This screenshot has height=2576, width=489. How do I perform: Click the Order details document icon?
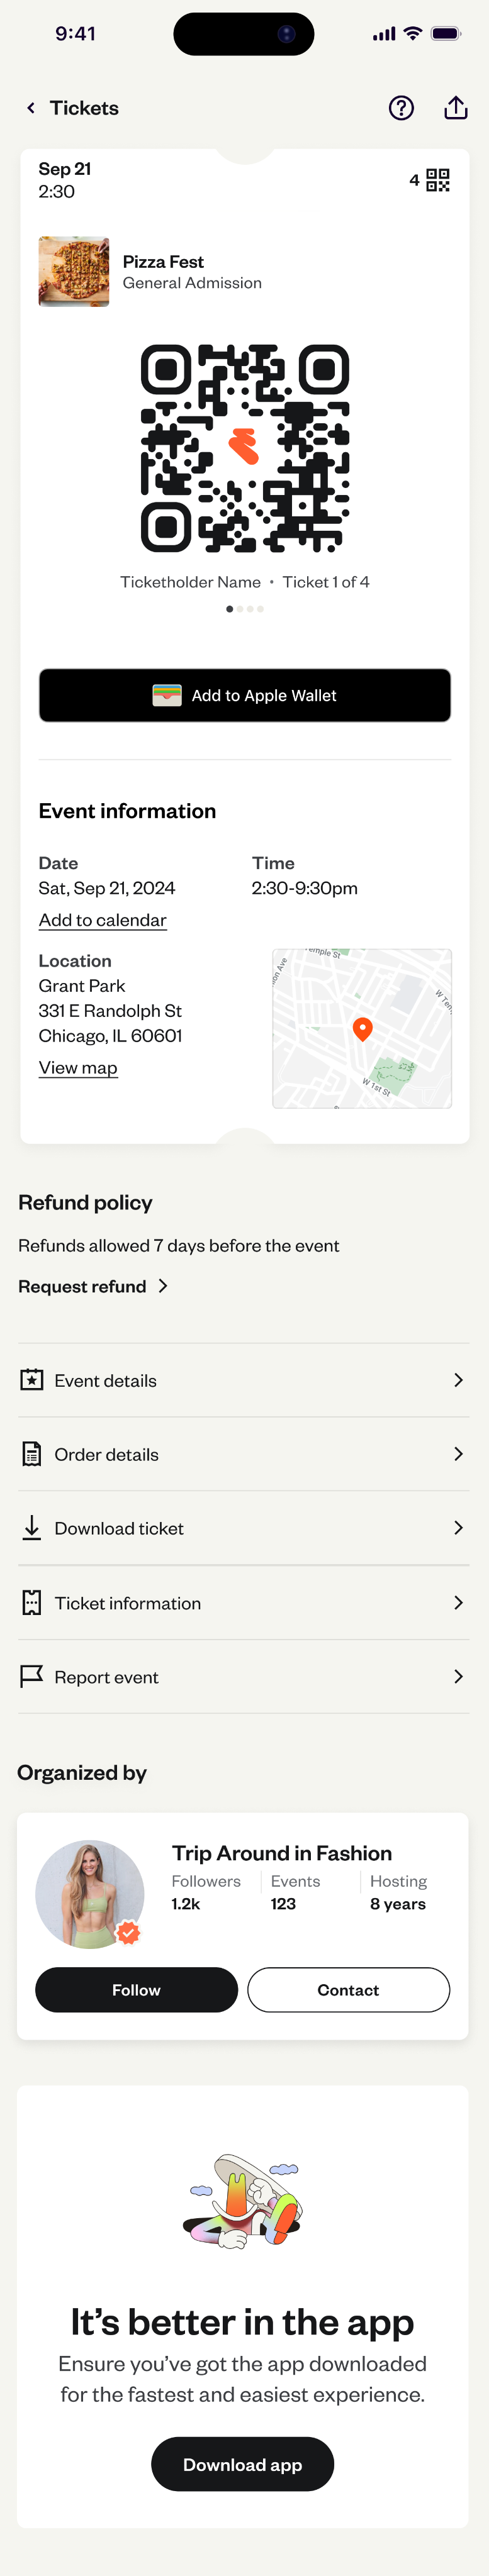[32, 1454]
